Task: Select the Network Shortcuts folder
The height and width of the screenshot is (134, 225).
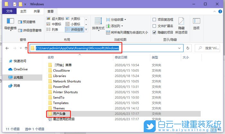Action: tap(67, 81)
